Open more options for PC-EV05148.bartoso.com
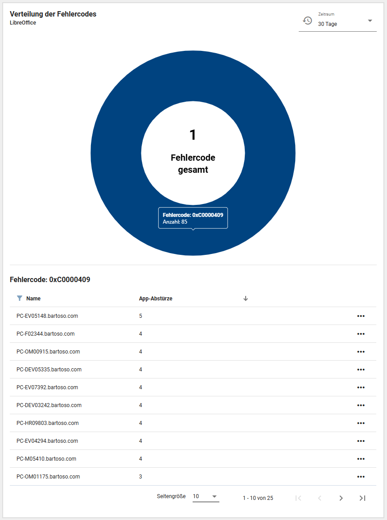This screenshot has height=520, width=387. 361,316
